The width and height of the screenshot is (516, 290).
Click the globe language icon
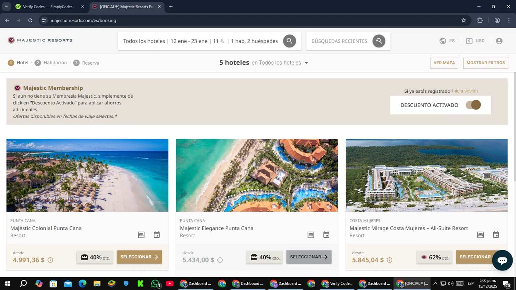tap(443, 41)
